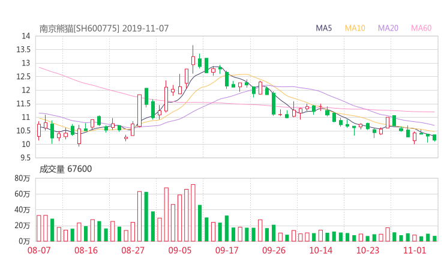The height and width of the screenshot is (264, 444).
Task: Click the 10-23 date axis label
Action: pos(368,250)
